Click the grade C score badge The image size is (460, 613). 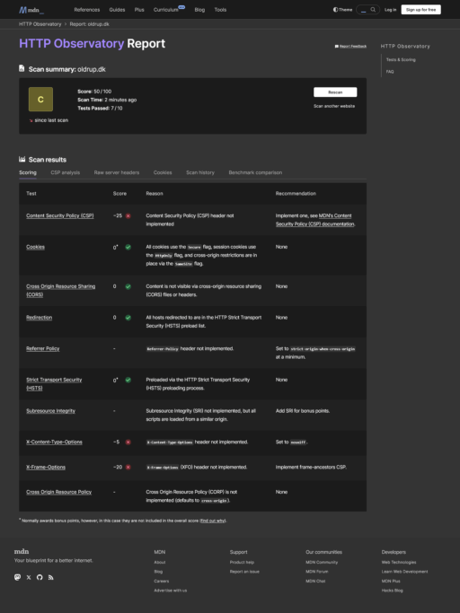click(40, 100)
